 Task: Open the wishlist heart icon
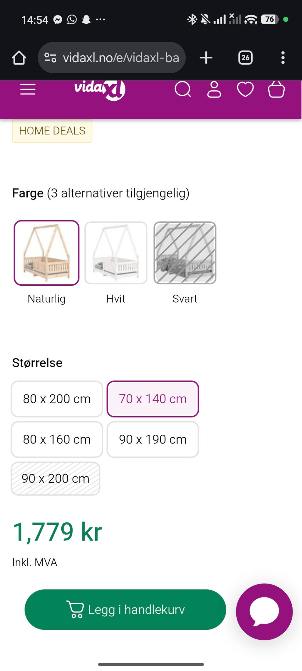click(245, 89)
